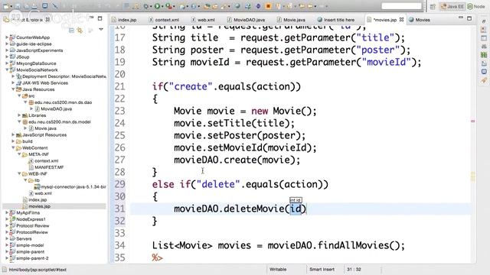Select context.xml in META-INF folder

pyautogui.click(x=46, y=160)
